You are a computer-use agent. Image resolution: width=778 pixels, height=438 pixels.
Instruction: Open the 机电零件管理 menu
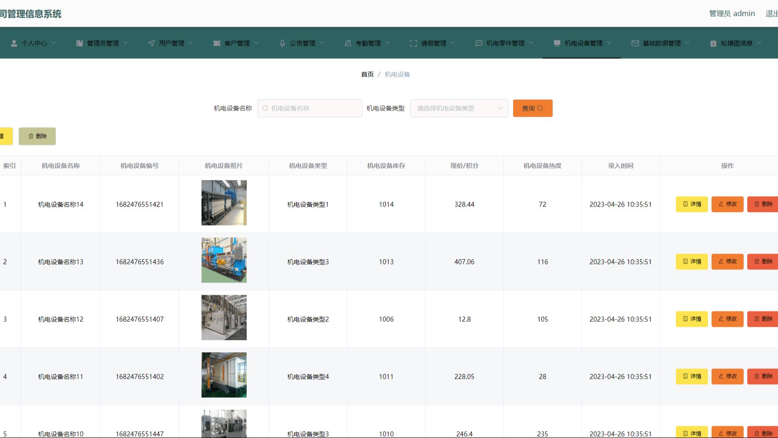tap(503, 43)
